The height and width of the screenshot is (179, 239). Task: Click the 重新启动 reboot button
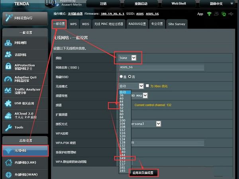click(x=141, y=4)
